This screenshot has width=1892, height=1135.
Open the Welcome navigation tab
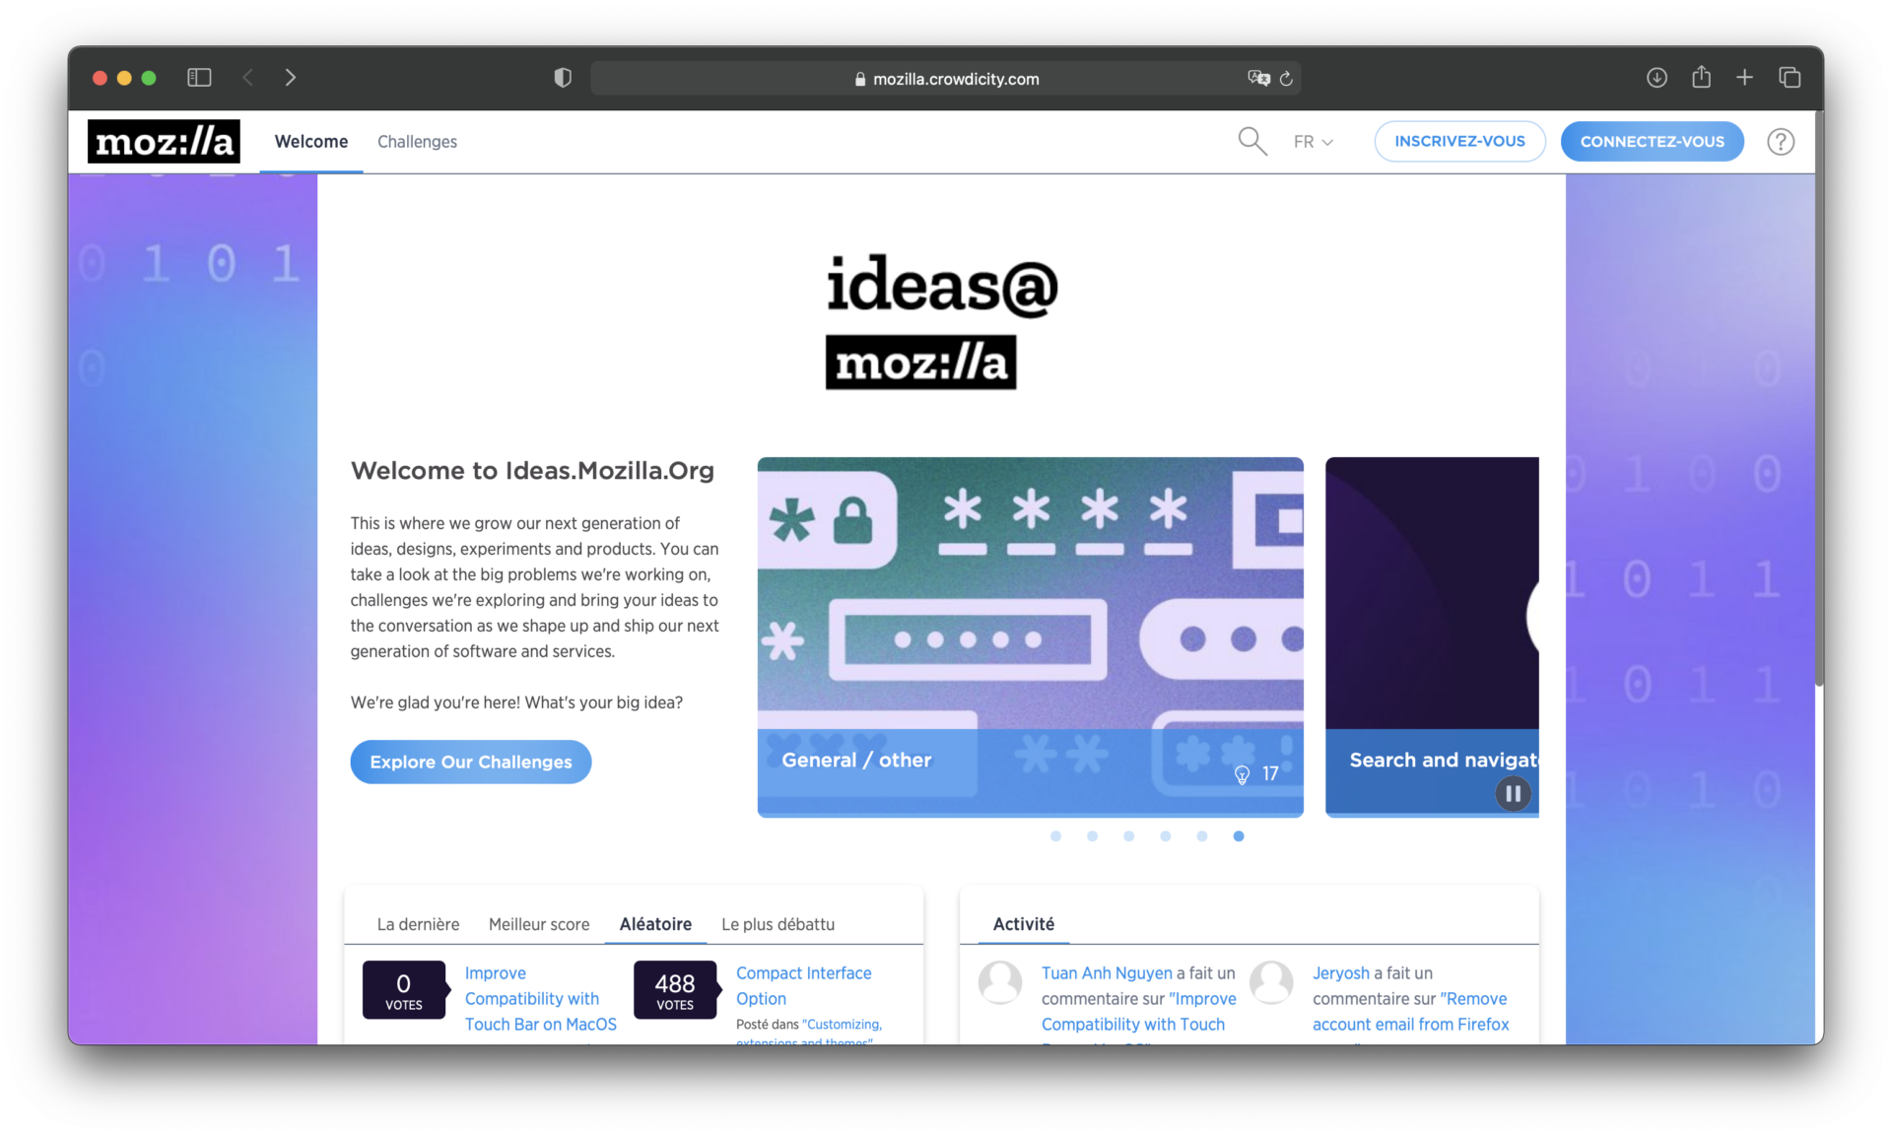click(311, 142)
